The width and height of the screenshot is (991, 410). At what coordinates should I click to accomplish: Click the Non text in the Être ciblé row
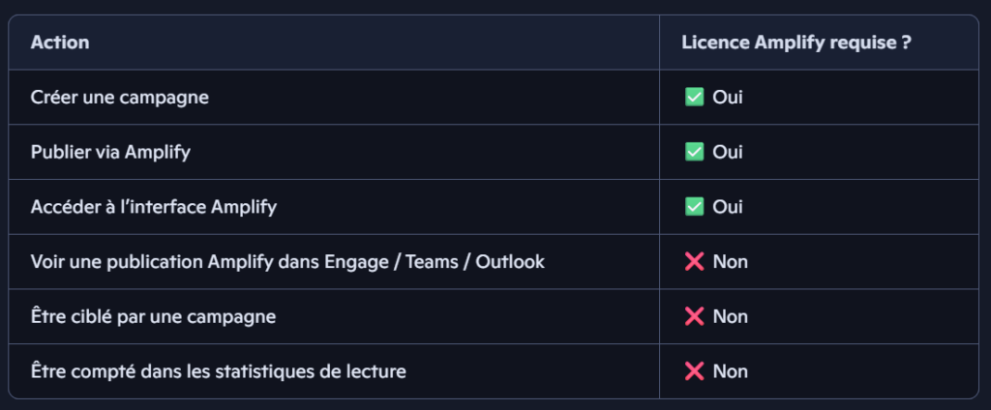(730, 316)
